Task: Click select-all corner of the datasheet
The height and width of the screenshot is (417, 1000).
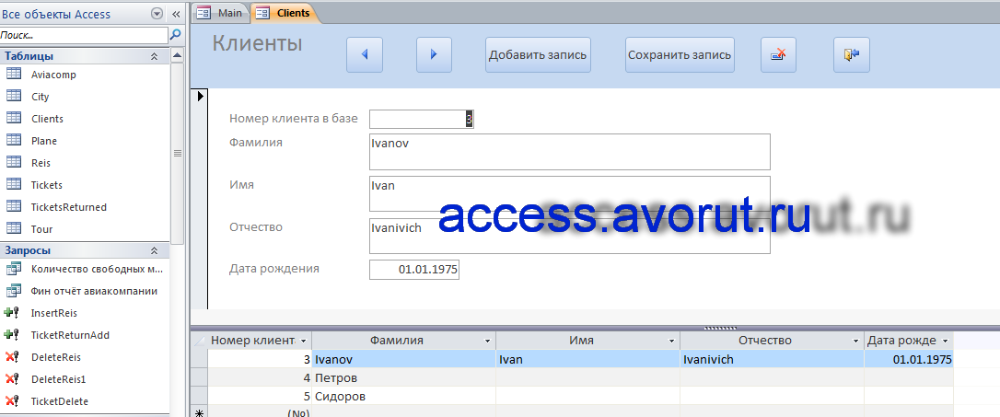Action: [x=199, y=342]
